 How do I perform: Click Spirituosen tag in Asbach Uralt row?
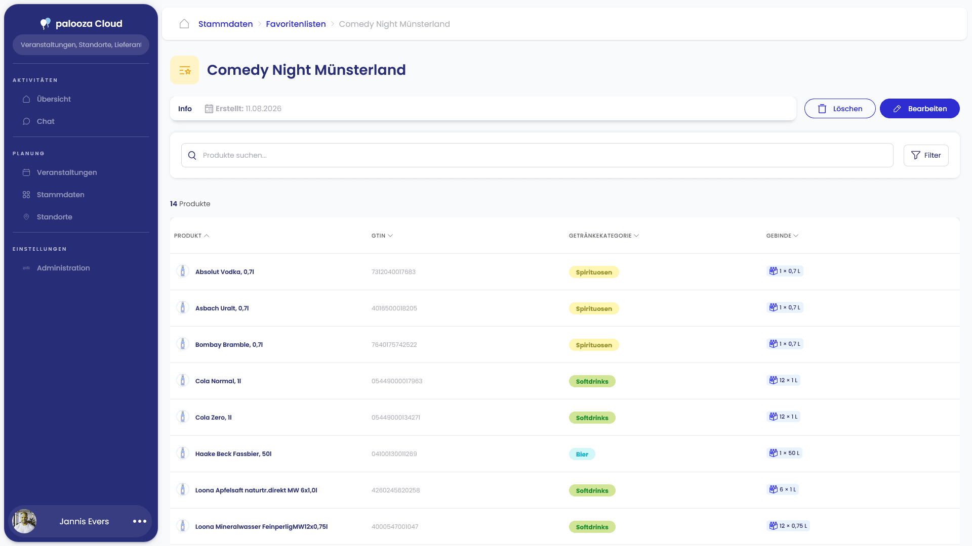point(594,308)
